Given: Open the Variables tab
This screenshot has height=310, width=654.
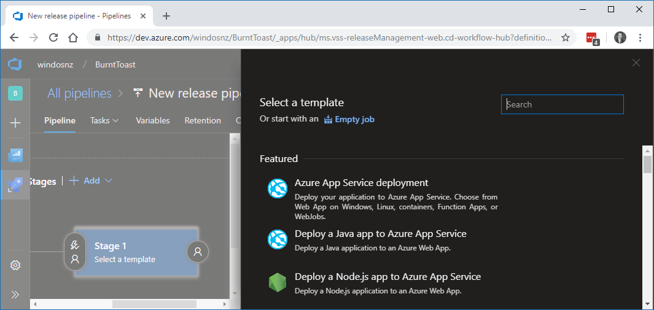Looking at the screenshot, I should click(x=153, y=120).
